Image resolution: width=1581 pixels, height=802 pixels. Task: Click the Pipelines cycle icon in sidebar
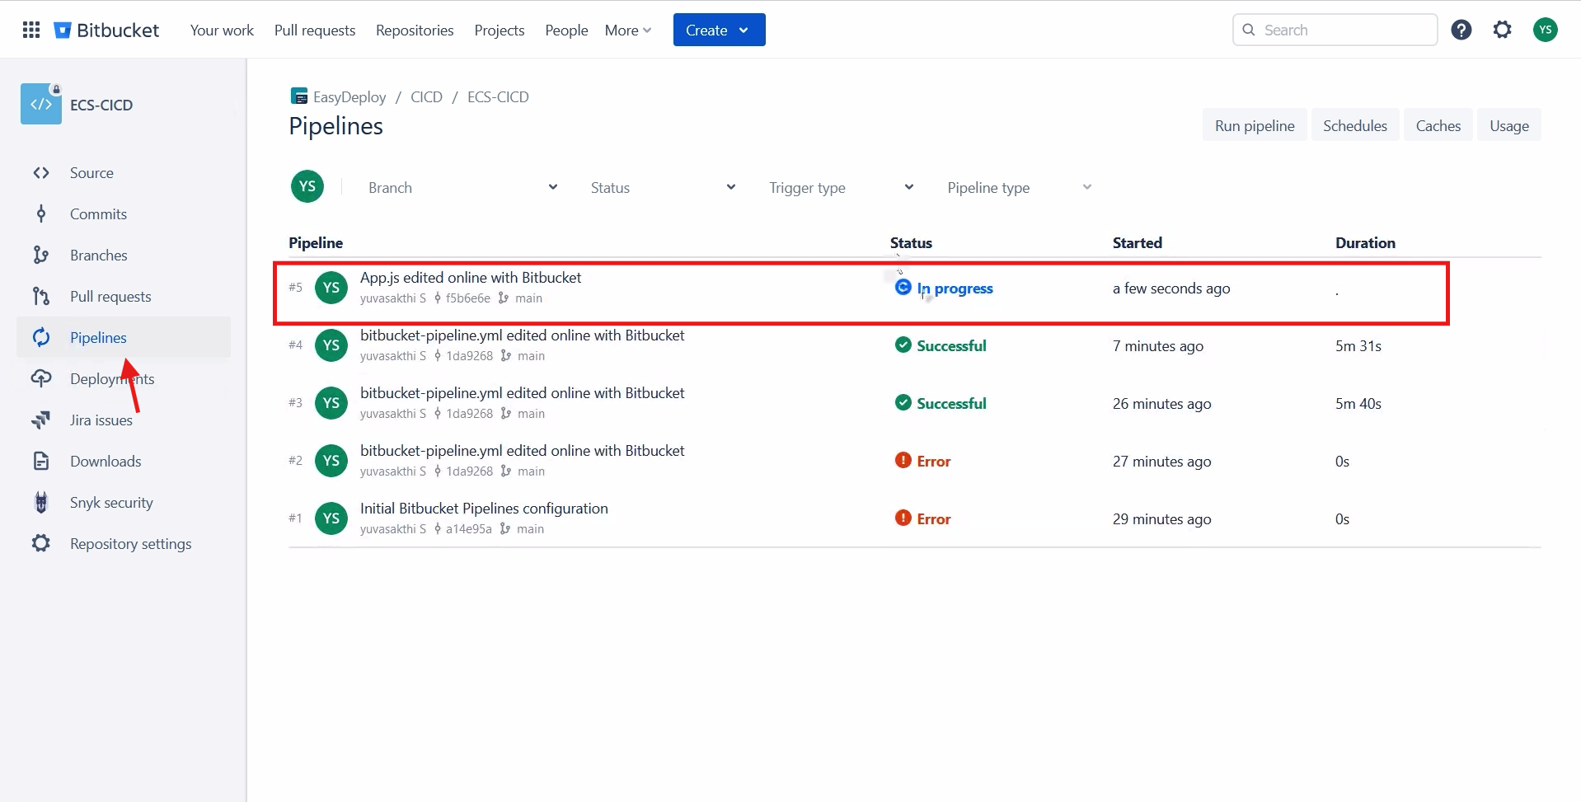click(41, 338)
